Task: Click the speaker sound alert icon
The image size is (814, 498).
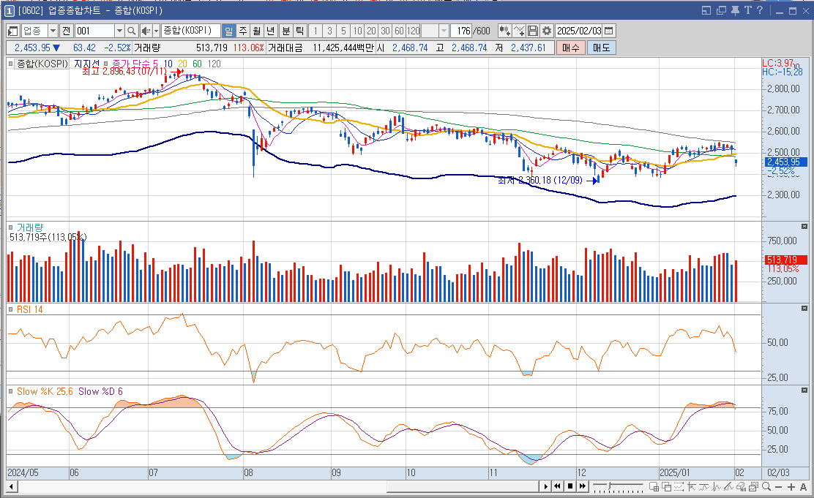Action: pyautogui.click(x=146, y=31)
